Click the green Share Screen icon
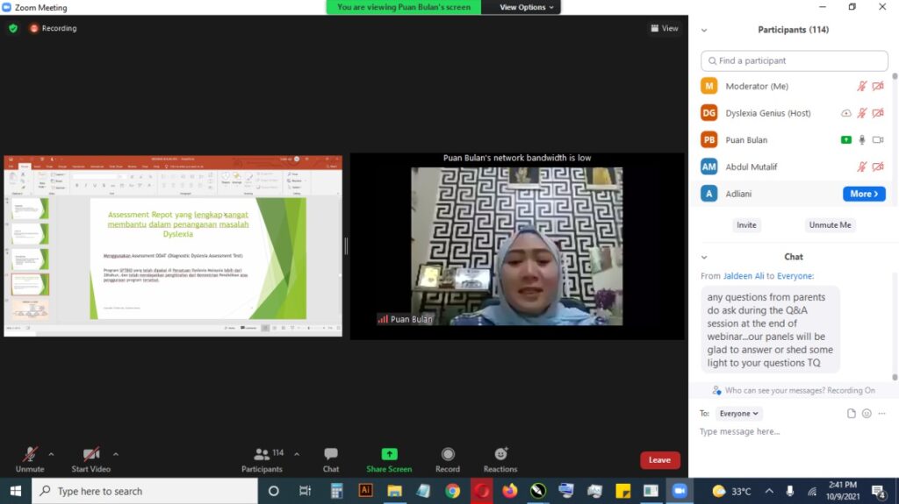 click(x=389, y=454)
